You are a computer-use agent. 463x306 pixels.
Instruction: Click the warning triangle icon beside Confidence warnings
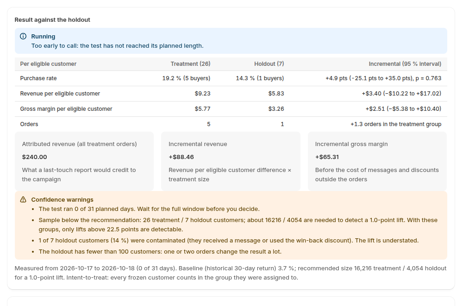pyautogui.click(x=23, y=199)
